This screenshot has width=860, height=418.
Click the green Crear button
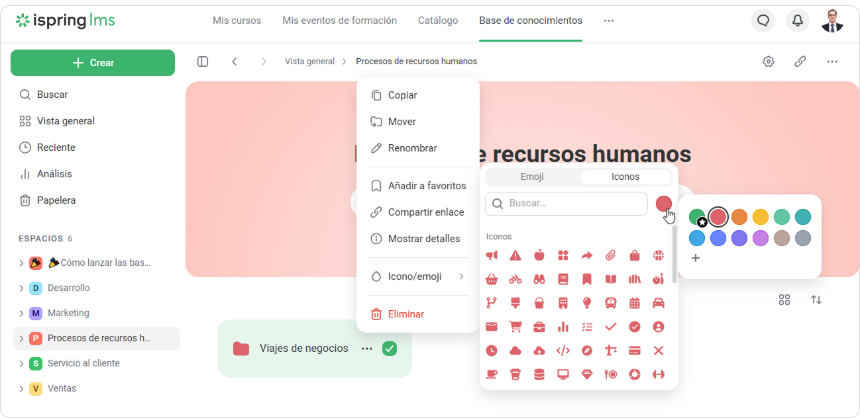coord(93,63)
